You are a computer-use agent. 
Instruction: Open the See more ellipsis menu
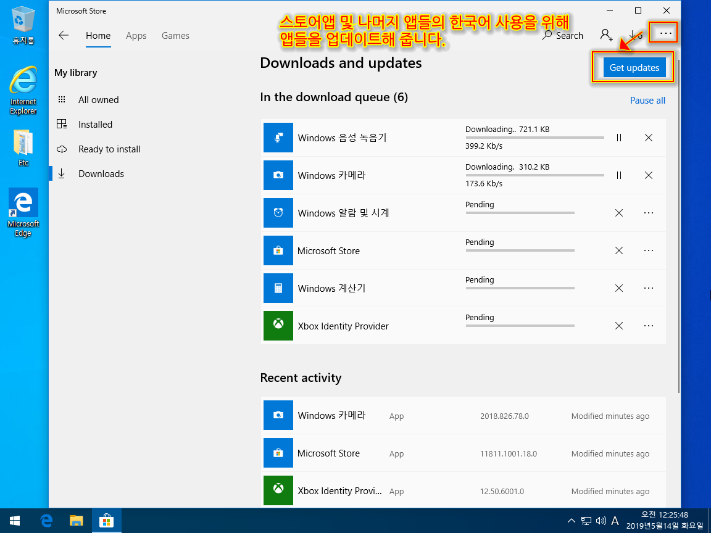665,33
